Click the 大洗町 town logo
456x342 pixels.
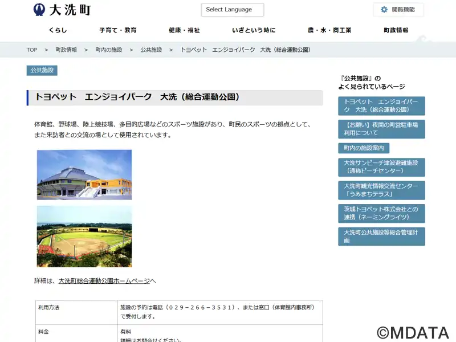[62, 10]
